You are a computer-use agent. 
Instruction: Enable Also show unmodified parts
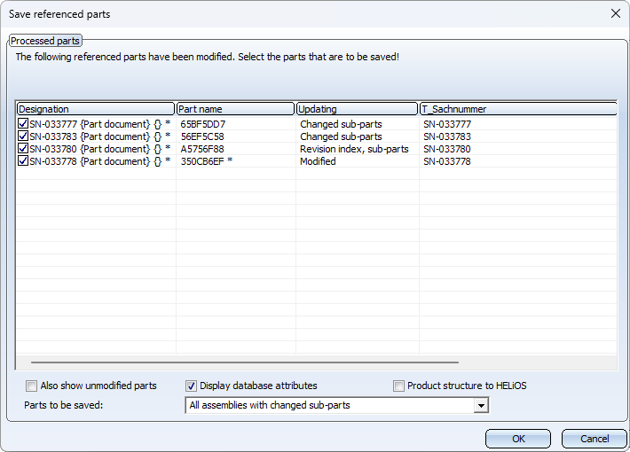[x=31, y=386]
